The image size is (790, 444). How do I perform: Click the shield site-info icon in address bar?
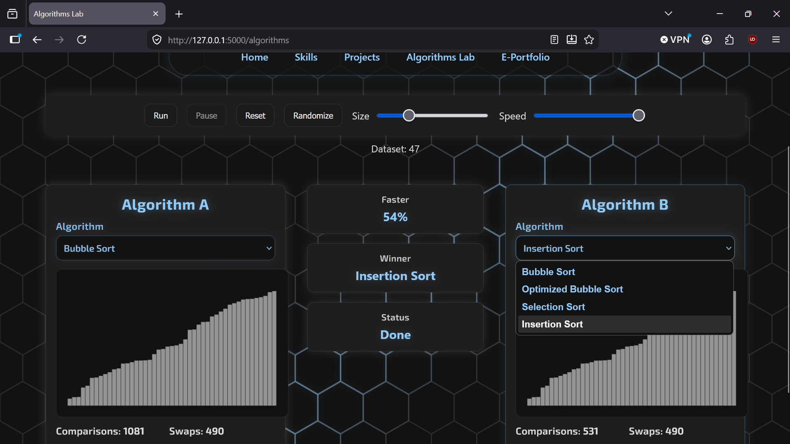pyautogui.click(x=157, y=40)
